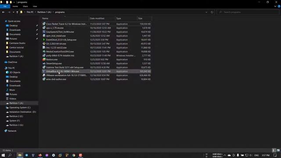Open ENG language input indicator
Screen dimensions: 281x158
256,155
